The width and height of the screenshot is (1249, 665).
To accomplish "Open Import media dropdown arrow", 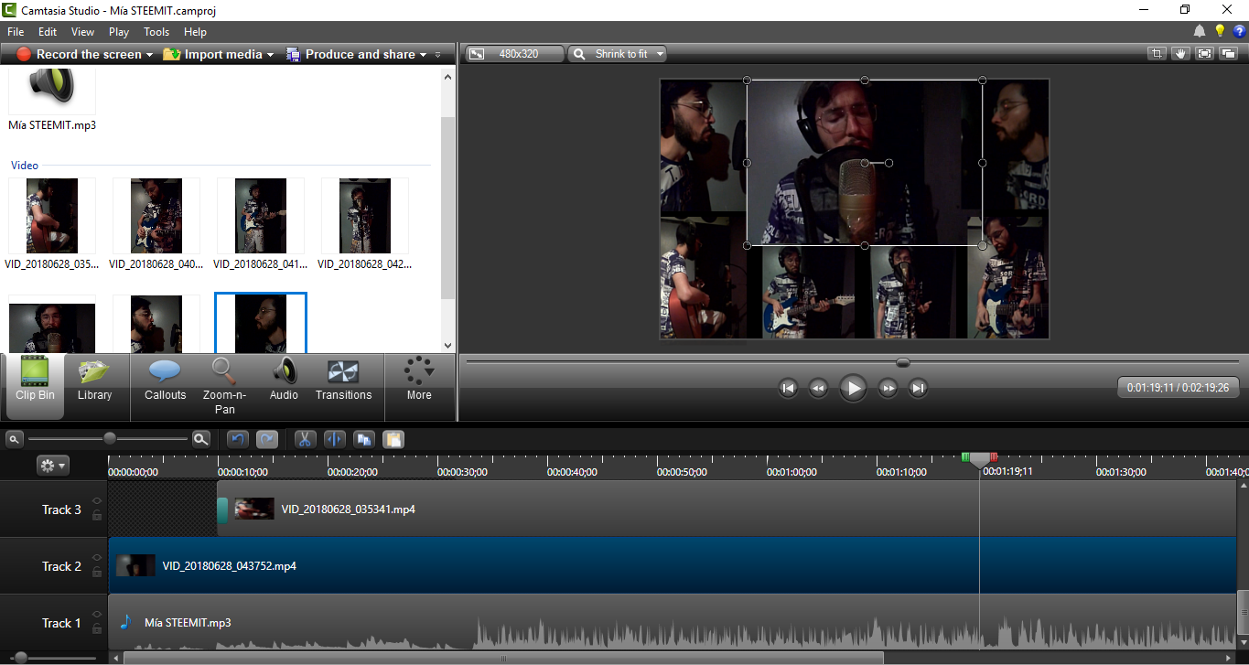I will point(270,55).
